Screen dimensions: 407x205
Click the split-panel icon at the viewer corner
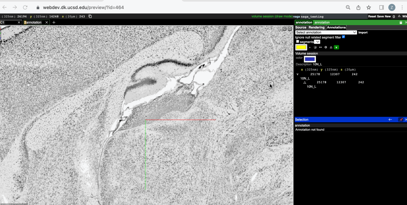pyautogui.click(x=290, y=29)
